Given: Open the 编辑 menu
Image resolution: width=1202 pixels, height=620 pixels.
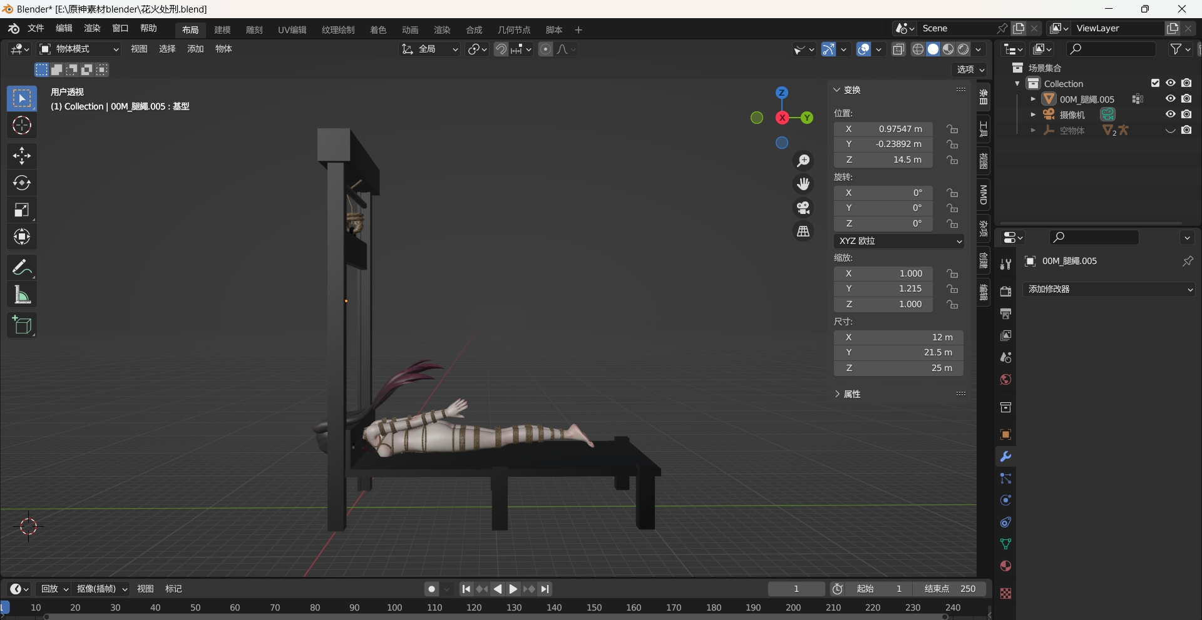Looking at the screenshot, I should click(x=64, y=29).
